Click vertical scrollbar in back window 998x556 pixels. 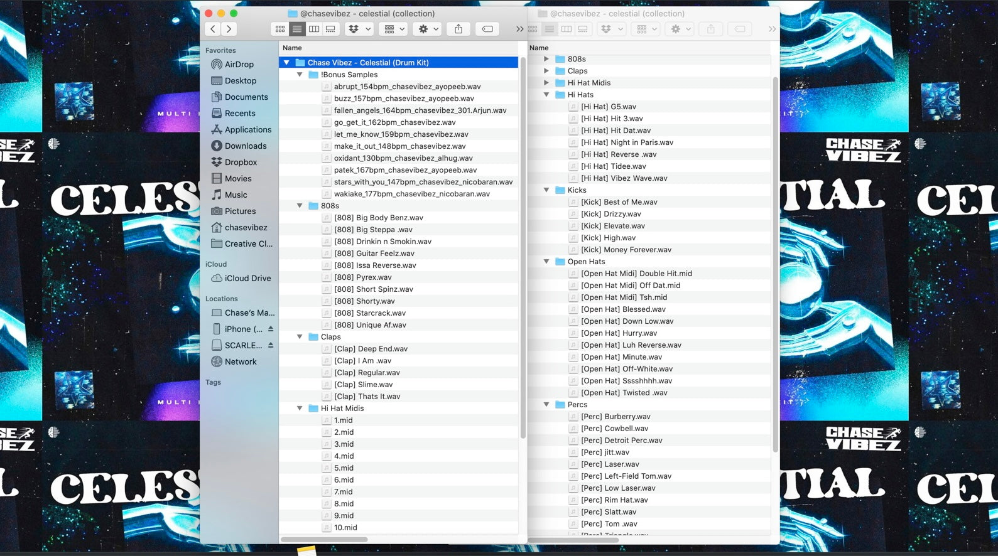(x=775, y=264)
